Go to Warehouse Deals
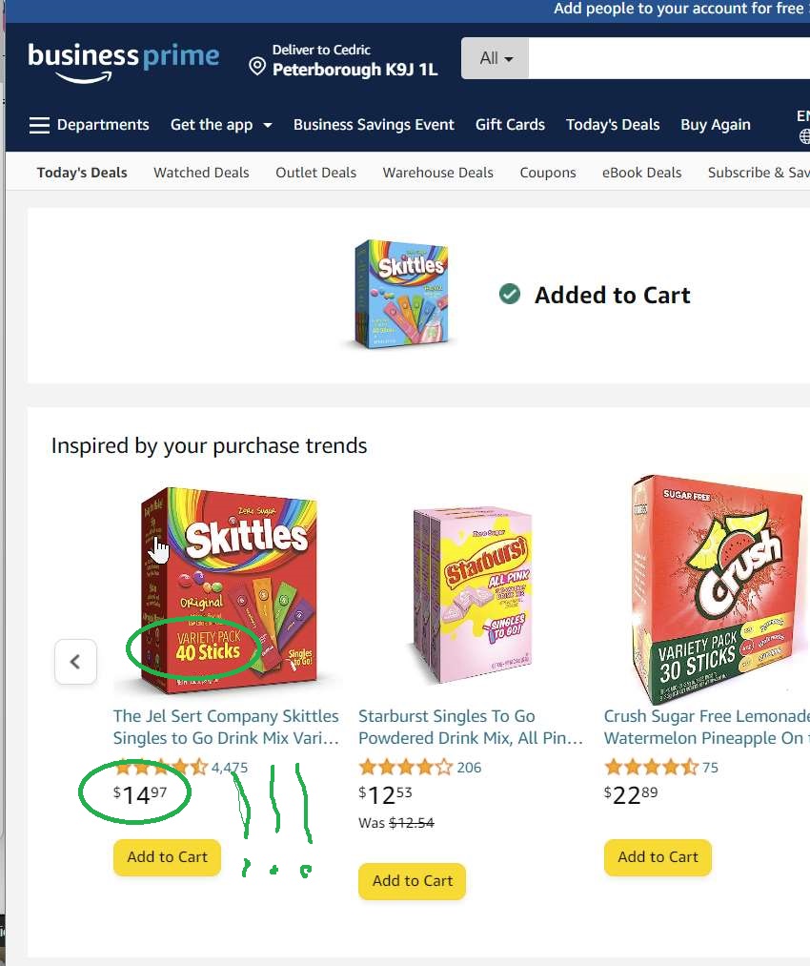 click(437, 173)
